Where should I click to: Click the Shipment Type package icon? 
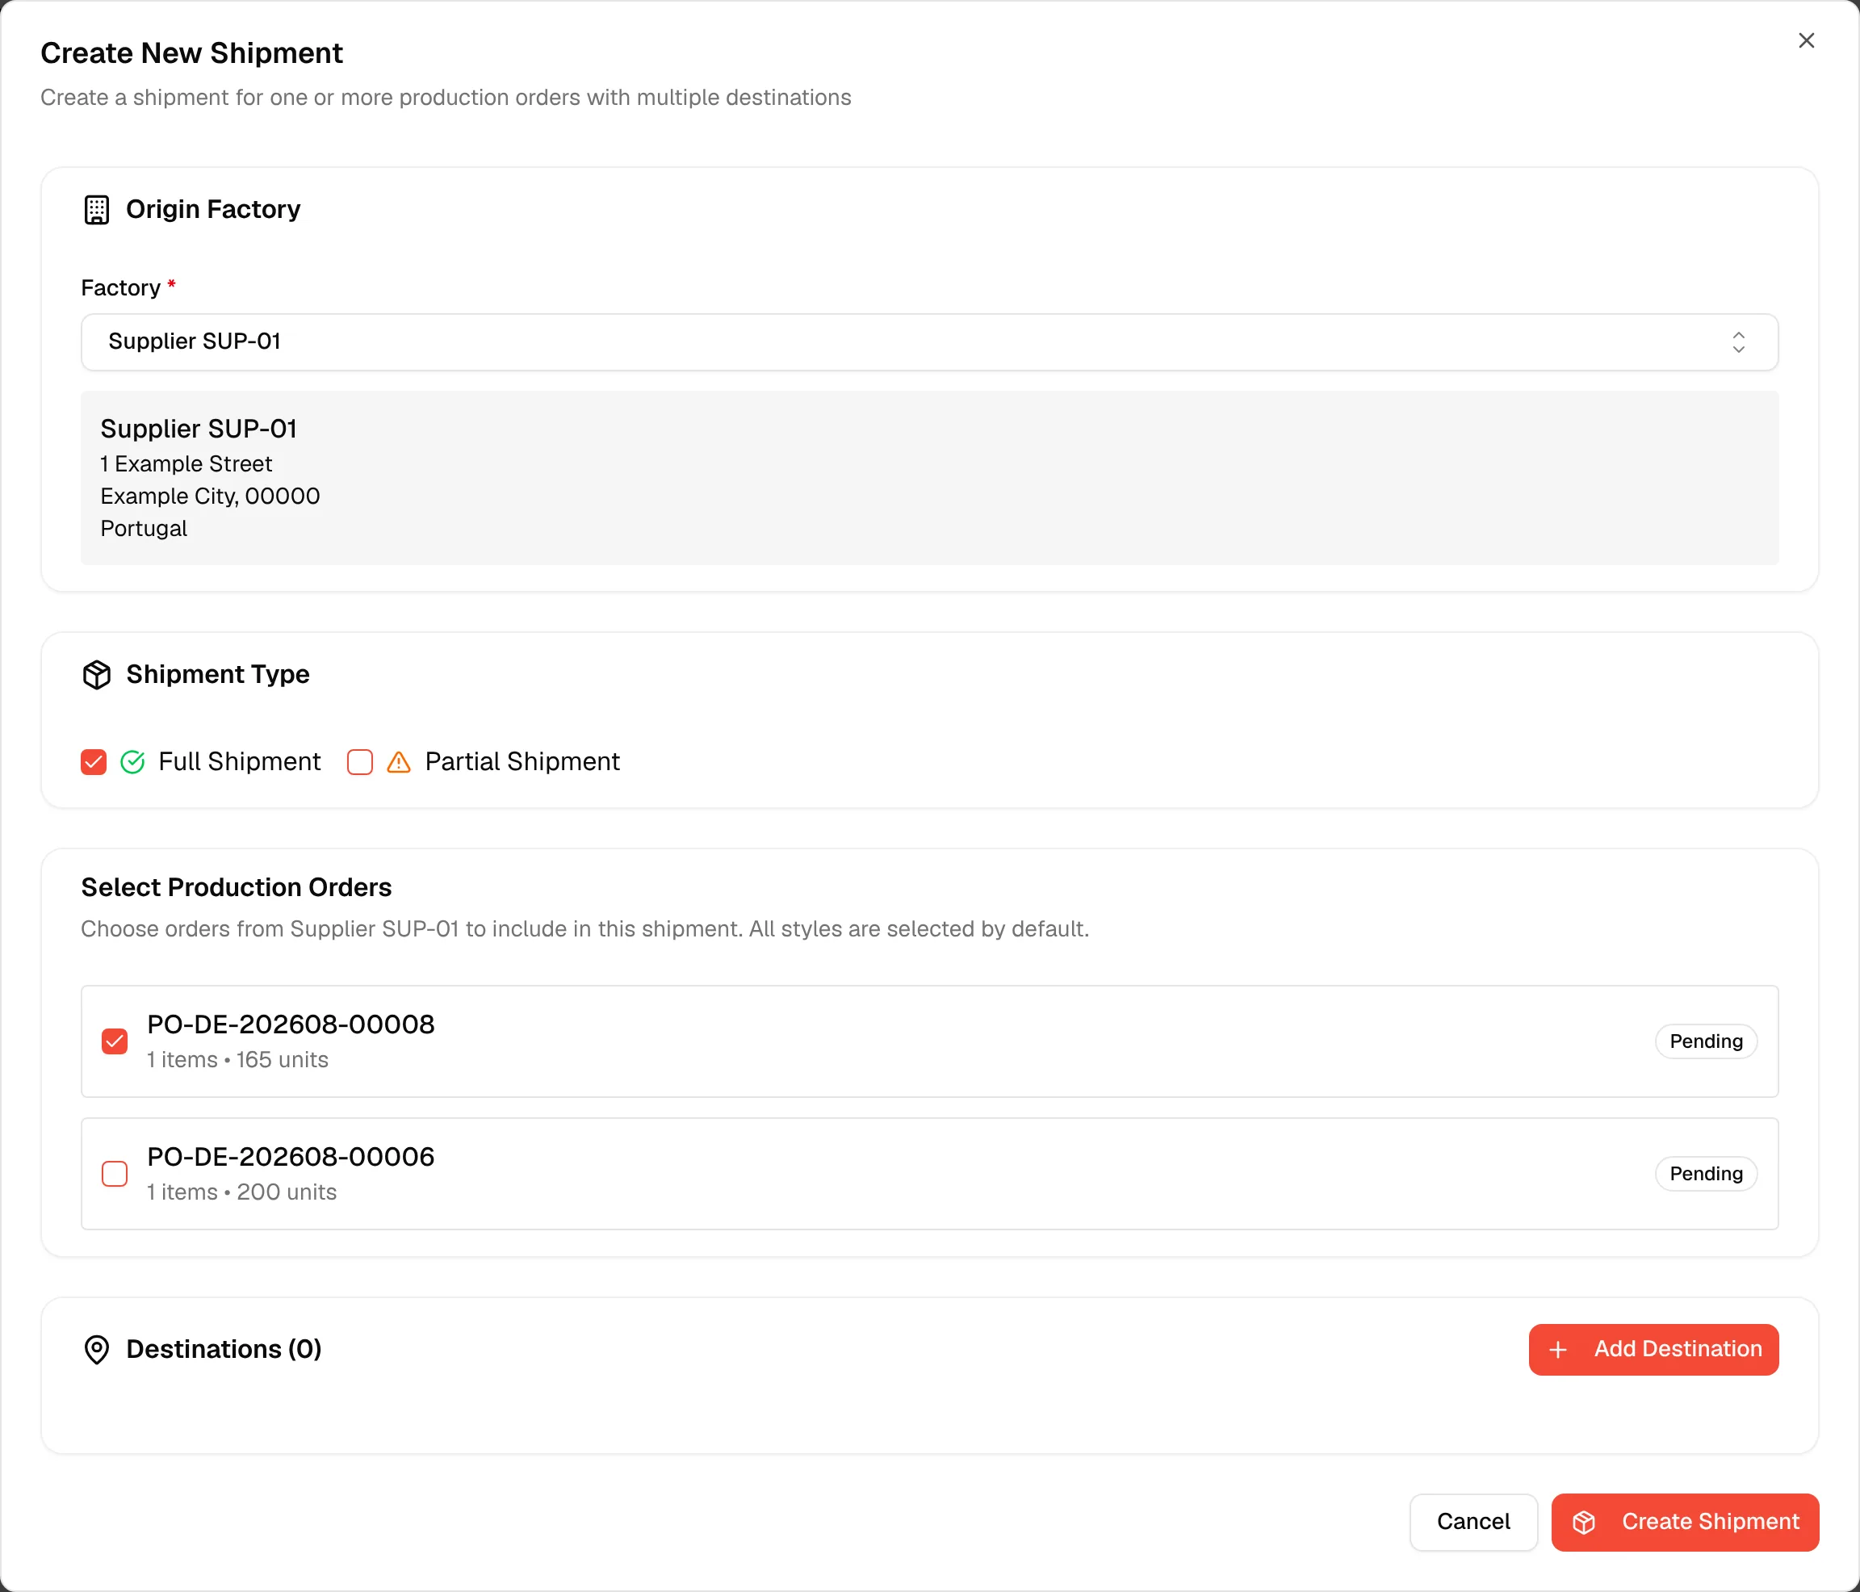pyautogui.click(x=97, y=674)
